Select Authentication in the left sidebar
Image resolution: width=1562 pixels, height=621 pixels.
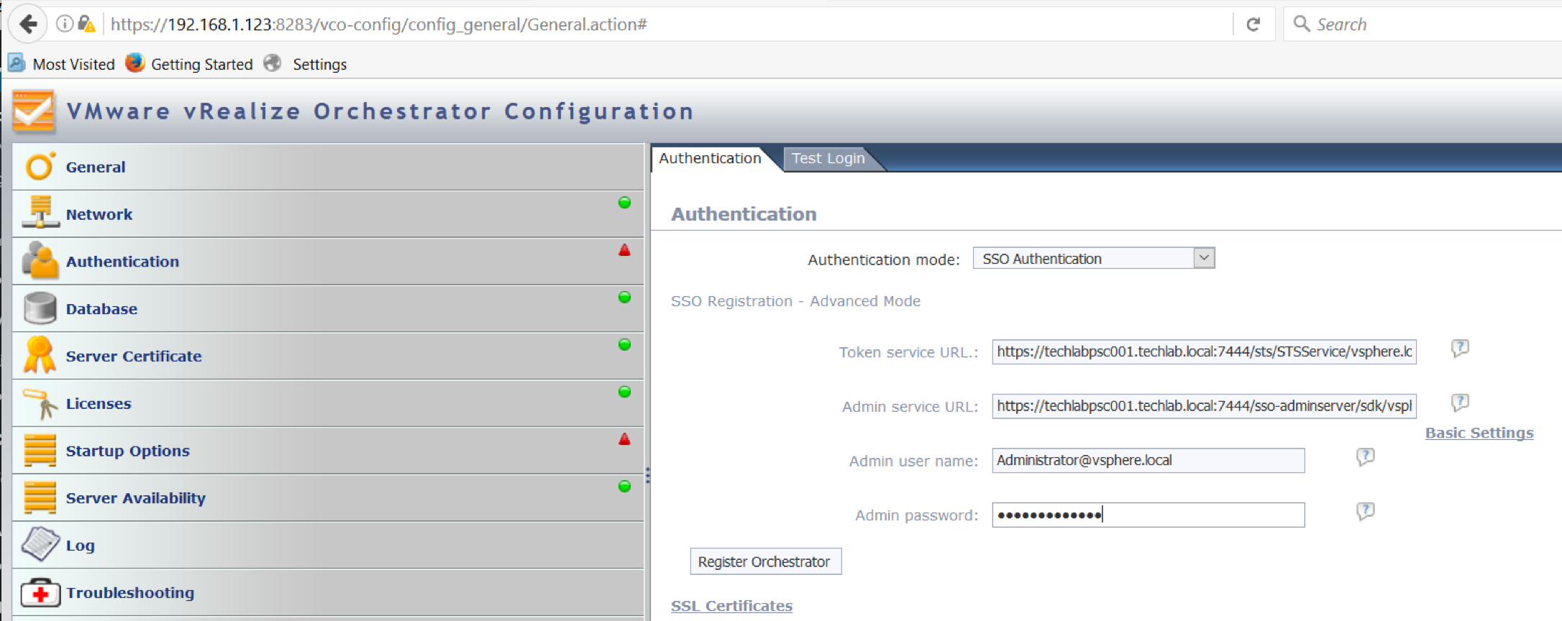(328, 262)
